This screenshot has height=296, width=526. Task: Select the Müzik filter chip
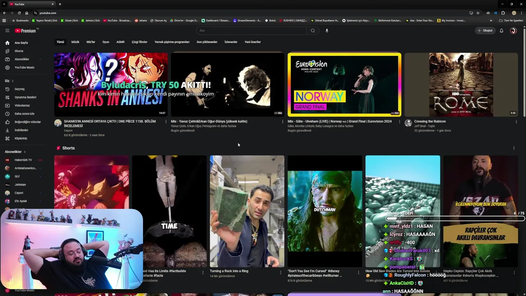click(75, 42)
